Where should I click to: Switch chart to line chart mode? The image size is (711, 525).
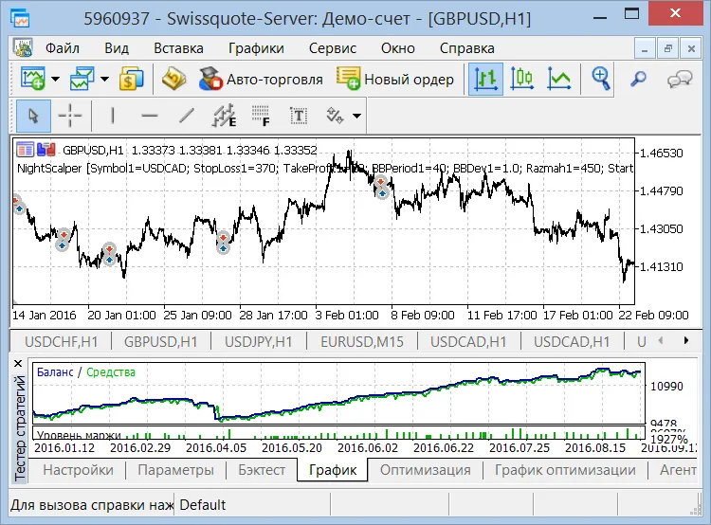(x=559, y=80)
